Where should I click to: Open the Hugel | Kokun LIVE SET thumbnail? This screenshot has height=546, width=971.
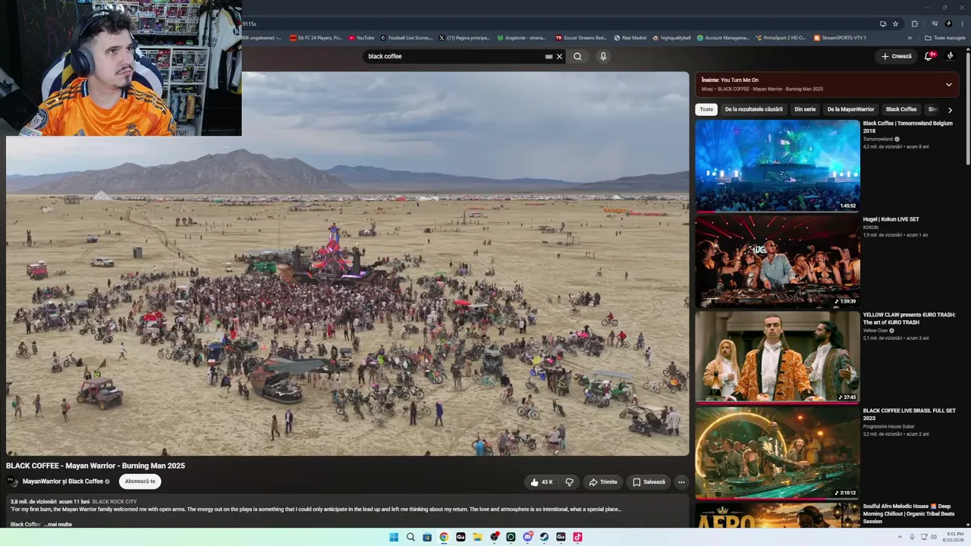pyautogui.click(x=778, y=261)
